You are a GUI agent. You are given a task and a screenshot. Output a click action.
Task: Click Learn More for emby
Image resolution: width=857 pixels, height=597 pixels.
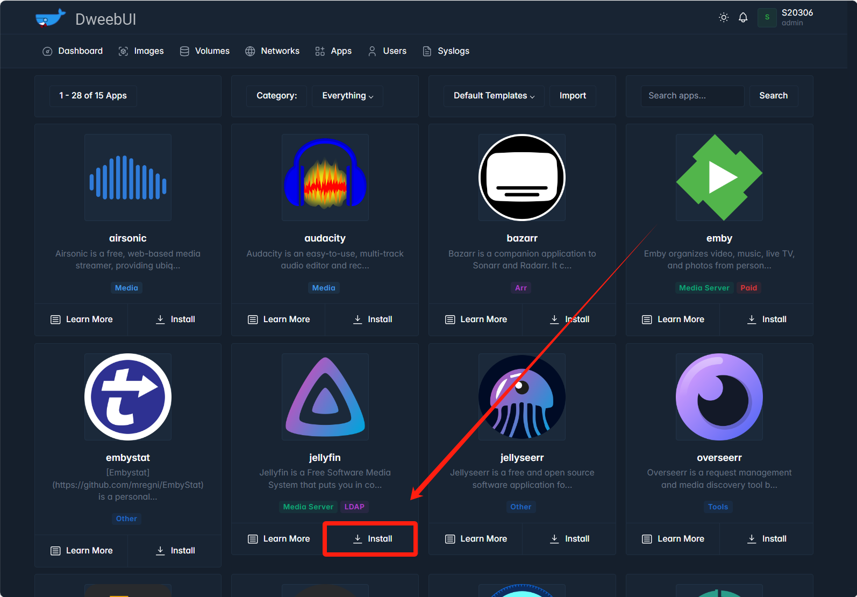(673, 319)
